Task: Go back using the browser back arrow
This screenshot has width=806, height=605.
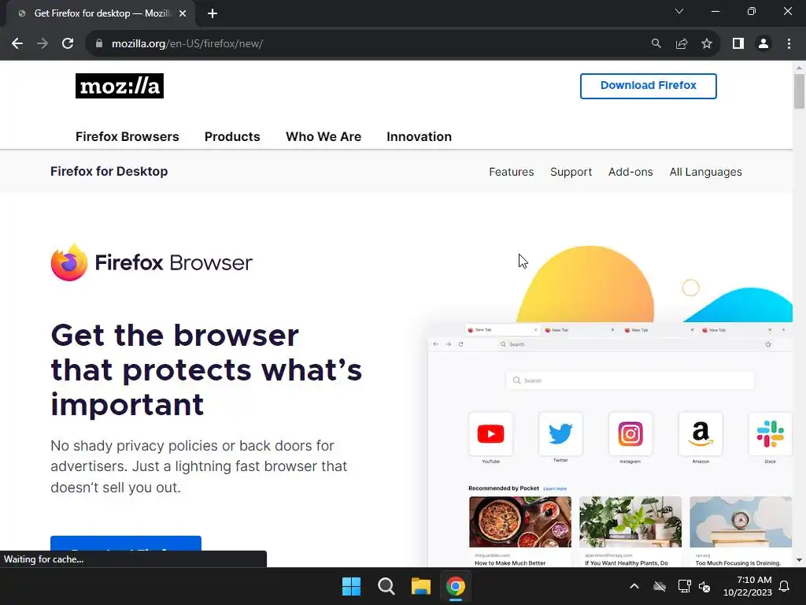Action: (17, 44)
